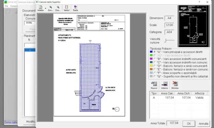Image resolution: width=214 pixels, height=128 pixels.
Task: Select row A in the polygon table
Action: [x=179, y=98]
